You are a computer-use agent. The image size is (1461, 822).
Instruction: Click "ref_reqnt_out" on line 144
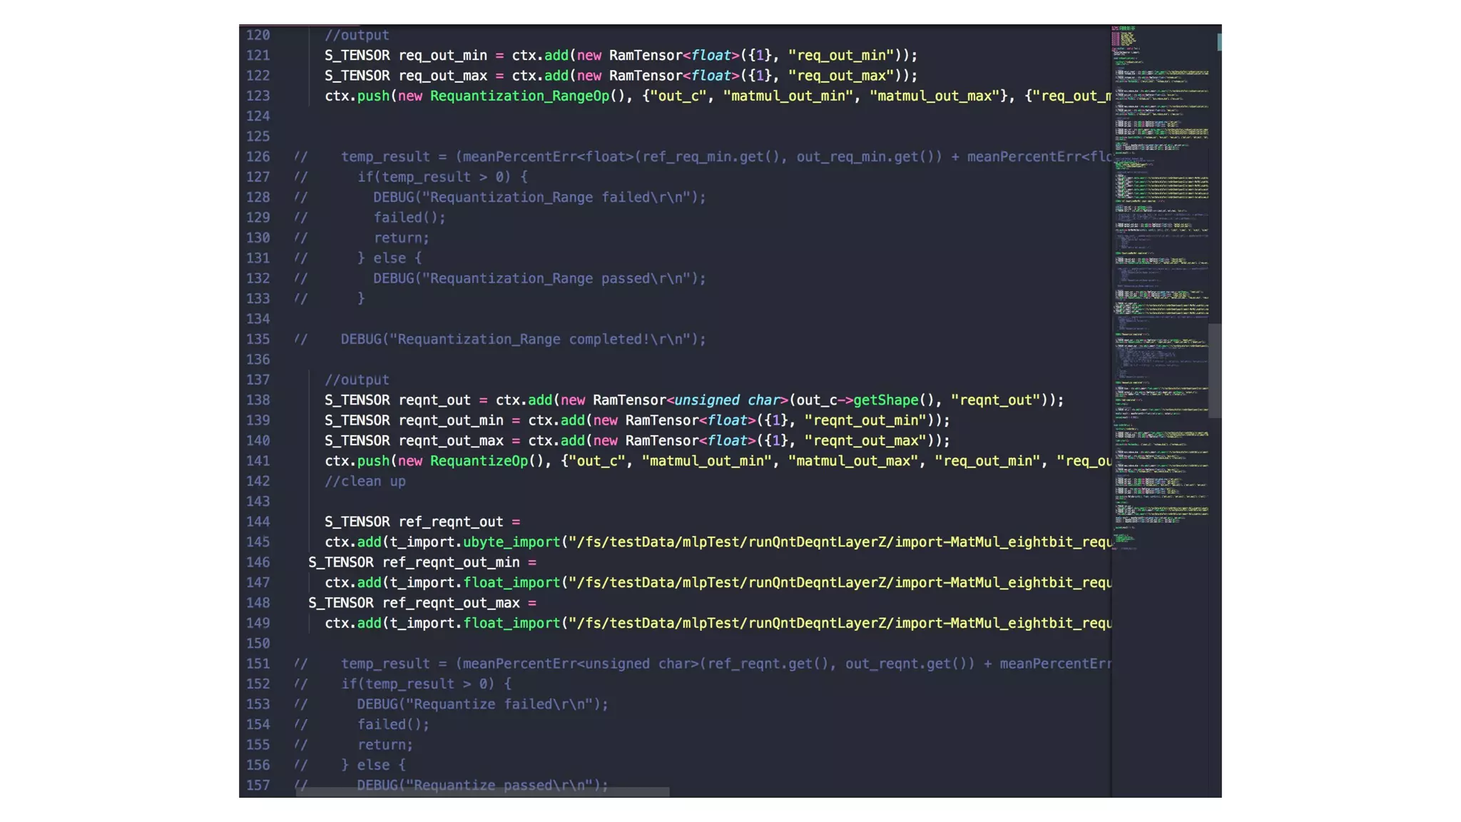pyautogui.click(x=451, y=522)
